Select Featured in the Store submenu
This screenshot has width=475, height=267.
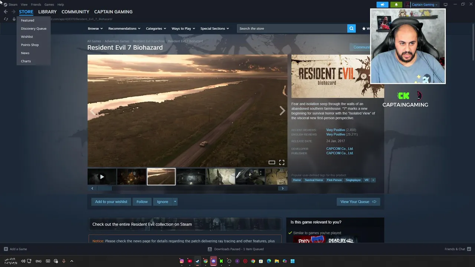(27, 20)
